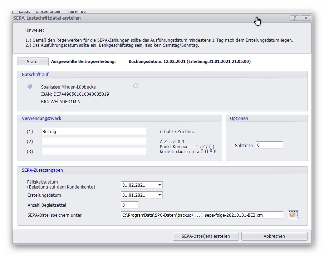Click the SEPA-Datei speichern unter path field
324x256 pixels.
coord(202,215)
